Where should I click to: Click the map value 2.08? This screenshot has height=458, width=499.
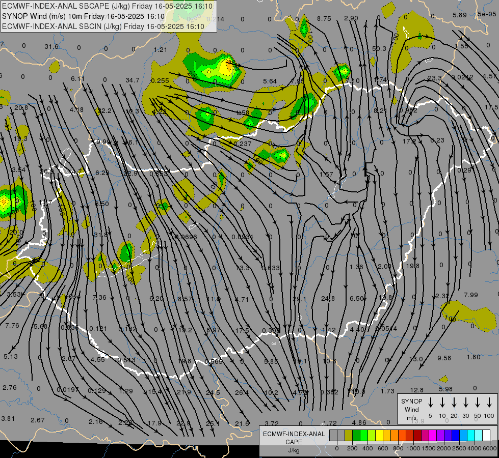coord(384,266)
